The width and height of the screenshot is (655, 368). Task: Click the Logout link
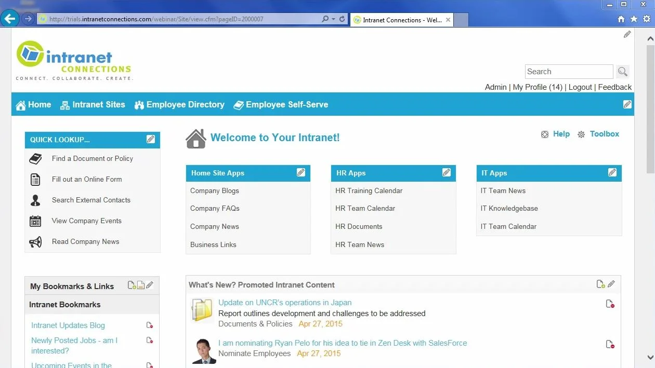pyautogui.click(x=580, y=87)
